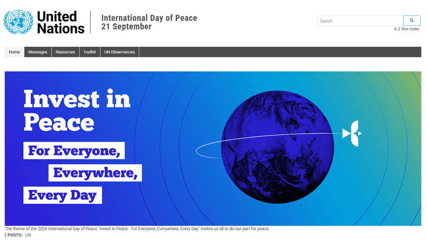Click the Everywhere, white label
Image resolution: width=427 pixels, height=241 pixels.
pos(95,173)
